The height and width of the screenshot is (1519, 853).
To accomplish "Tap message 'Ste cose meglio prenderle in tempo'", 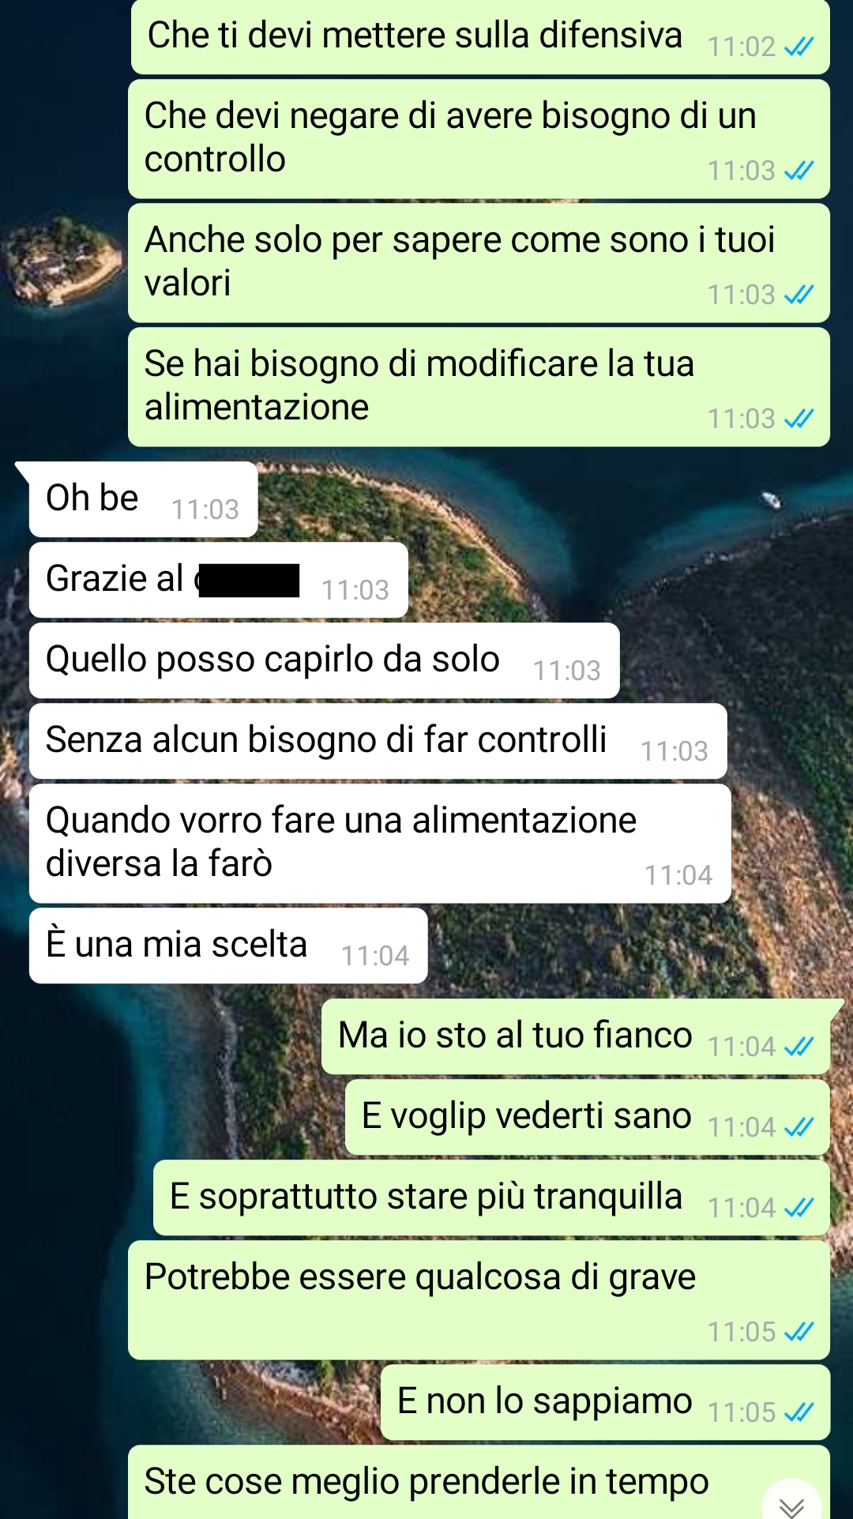I will (x=479, y=1483).
